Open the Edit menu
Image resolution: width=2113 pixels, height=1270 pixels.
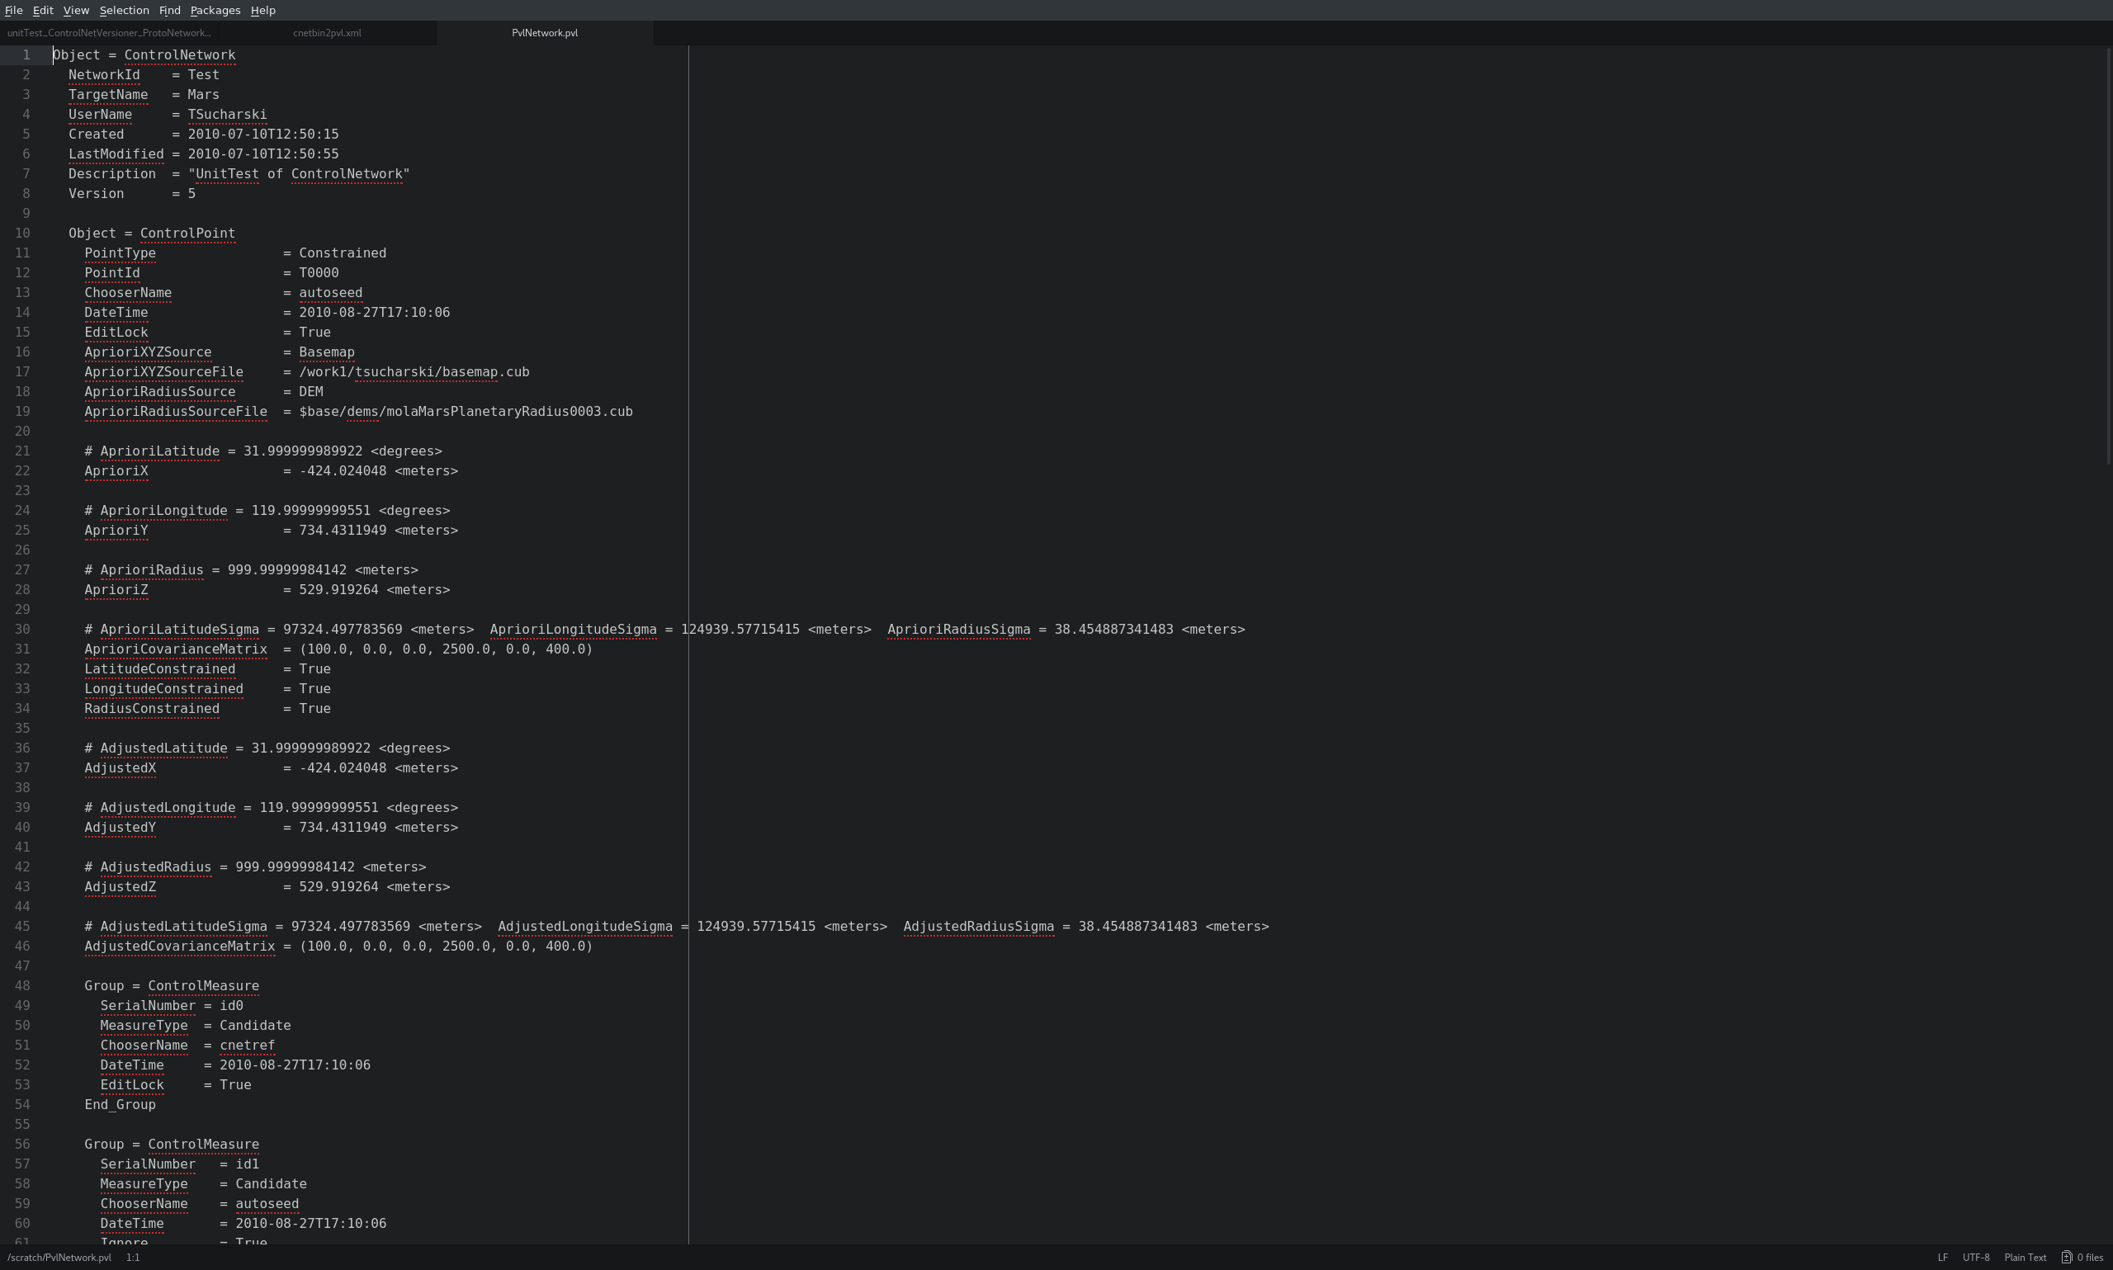(43, 10)
